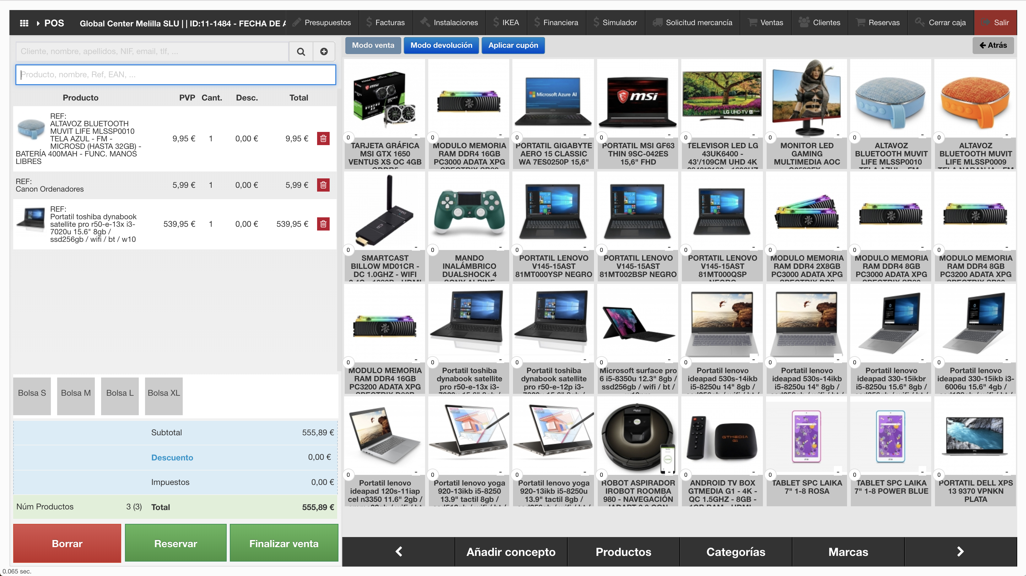This screenshot has width=1026, height=576.
Task: Add Bolsa M to the sale
Action: coord(76,396)
